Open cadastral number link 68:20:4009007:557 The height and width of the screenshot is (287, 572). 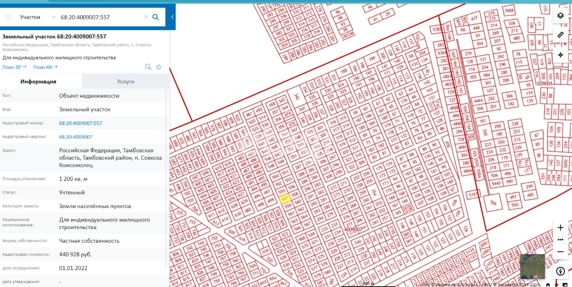[x=80, y=123]
